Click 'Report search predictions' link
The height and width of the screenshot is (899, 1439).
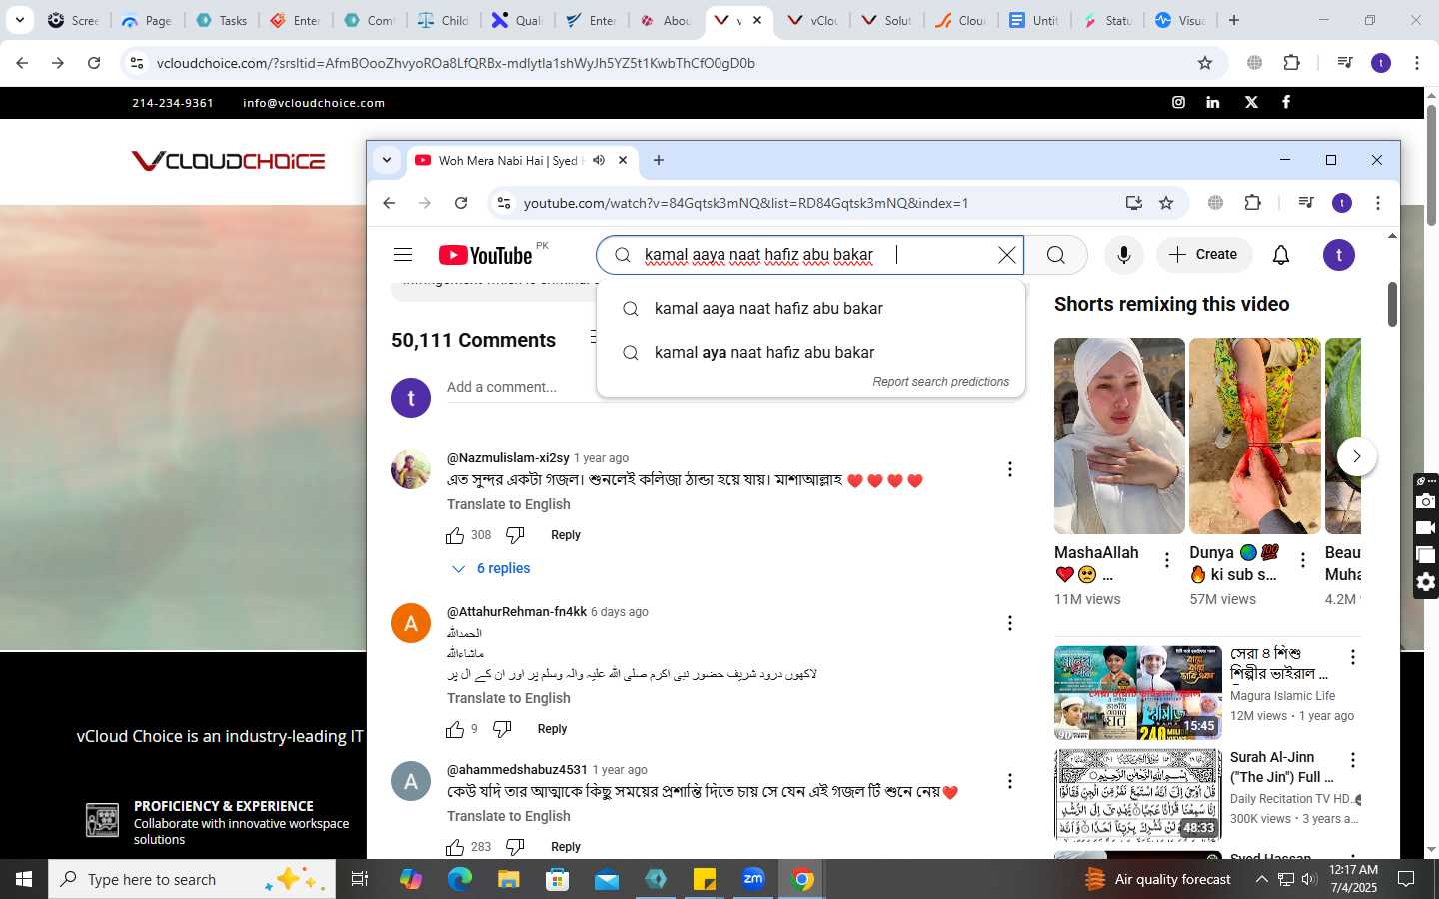[x=940, y=382]
